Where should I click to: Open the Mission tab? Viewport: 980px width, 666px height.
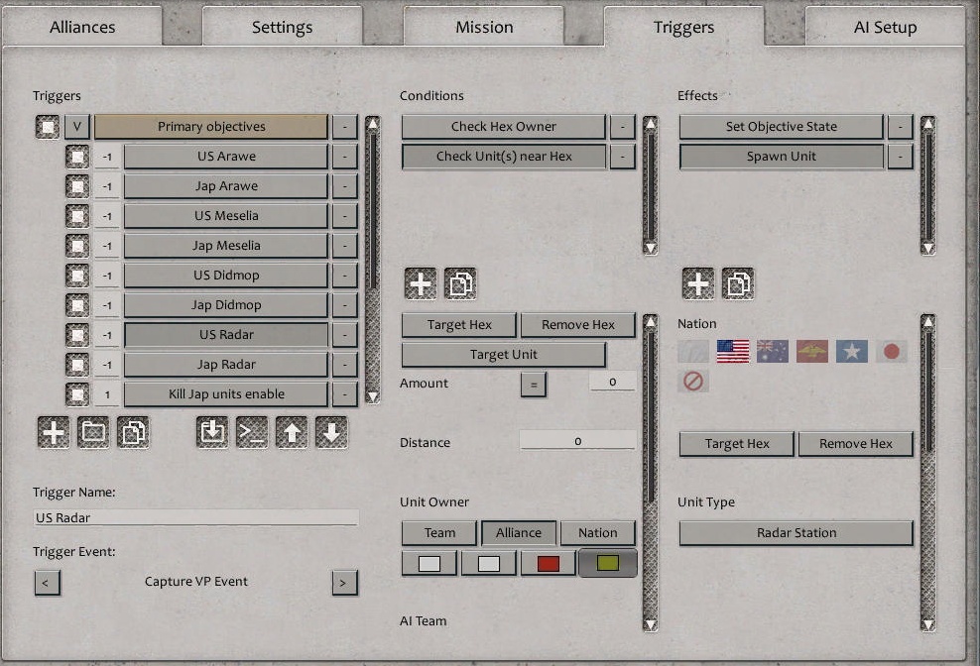[484, 27]
